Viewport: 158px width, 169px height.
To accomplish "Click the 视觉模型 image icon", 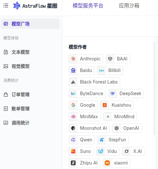I will click(6, 66).
